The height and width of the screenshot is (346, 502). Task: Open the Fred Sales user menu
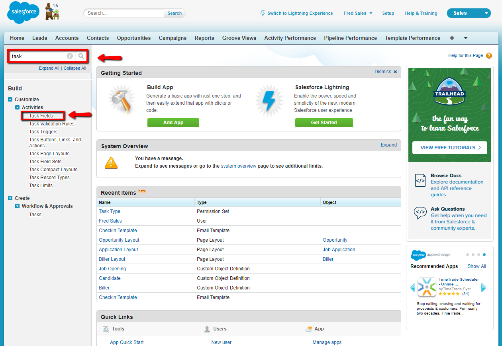(358, 13)
